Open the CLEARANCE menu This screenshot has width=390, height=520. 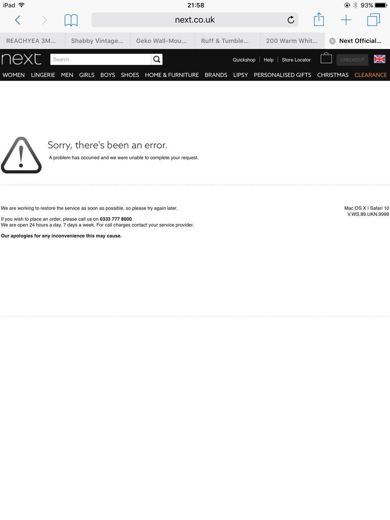[370, 75]
